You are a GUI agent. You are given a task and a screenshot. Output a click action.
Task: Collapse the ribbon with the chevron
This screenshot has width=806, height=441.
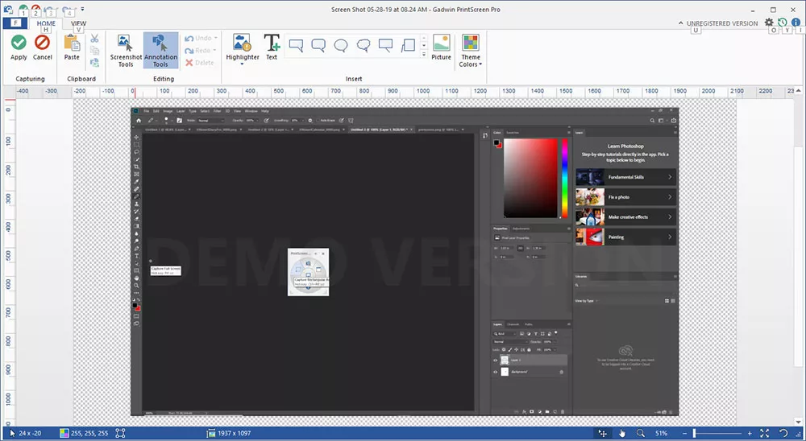click(x=680, y=23)
